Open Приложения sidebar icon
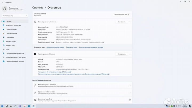 (3, 37)
